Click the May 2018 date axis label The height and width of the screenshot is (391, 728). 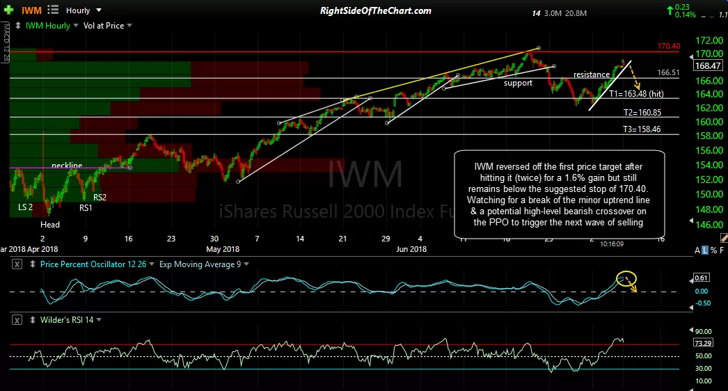223,249
